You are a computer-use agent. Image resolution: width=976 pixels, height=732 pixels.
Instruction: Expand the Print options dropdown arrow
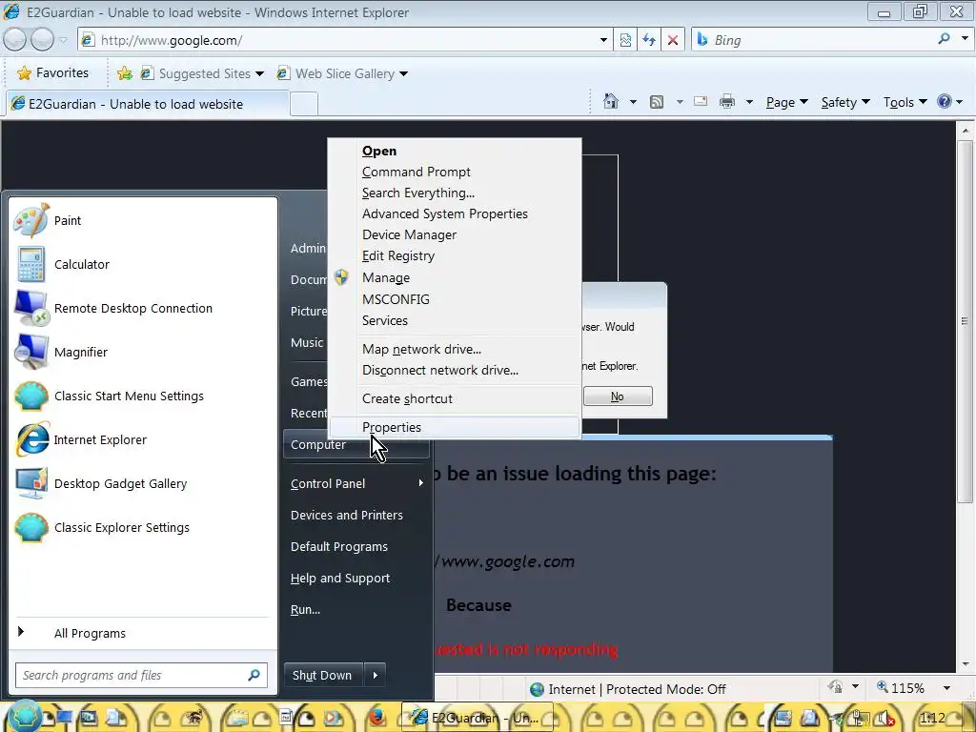pyautogui.click(x=749, y=102)
